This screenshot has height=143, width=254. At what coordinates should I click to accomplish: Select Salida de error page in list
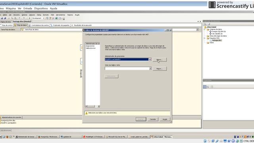tap(90, 48)
